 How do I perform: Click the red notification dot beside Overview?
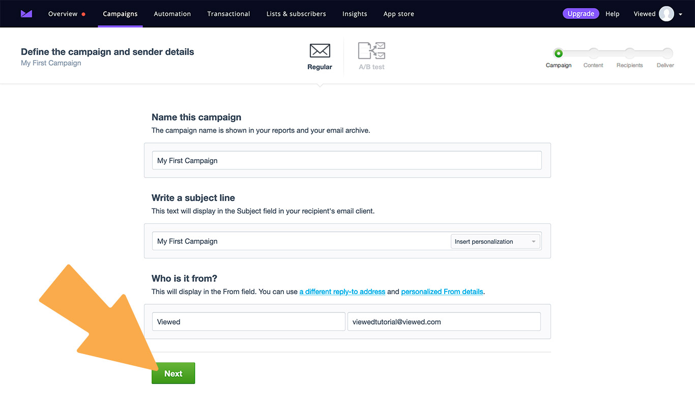point(83,14)
